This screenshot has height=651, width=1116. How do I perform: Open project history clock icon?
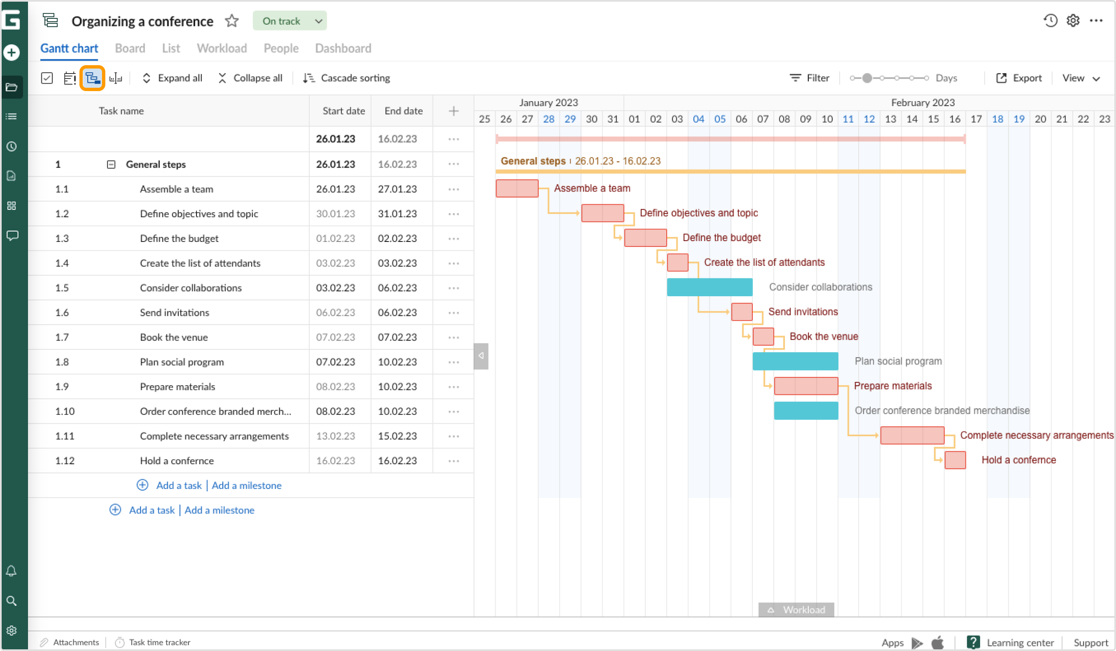pos(1050,21)
